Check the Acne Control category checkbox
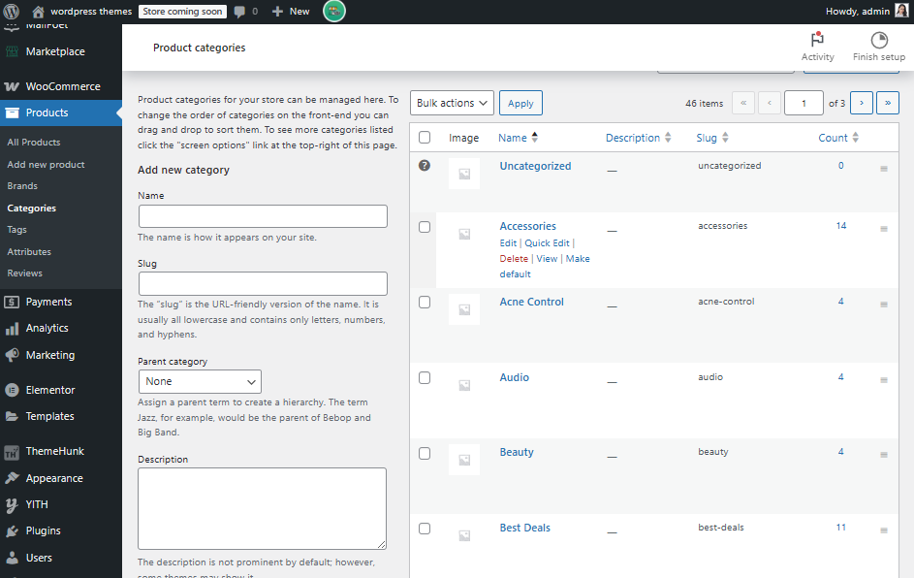 425,303
